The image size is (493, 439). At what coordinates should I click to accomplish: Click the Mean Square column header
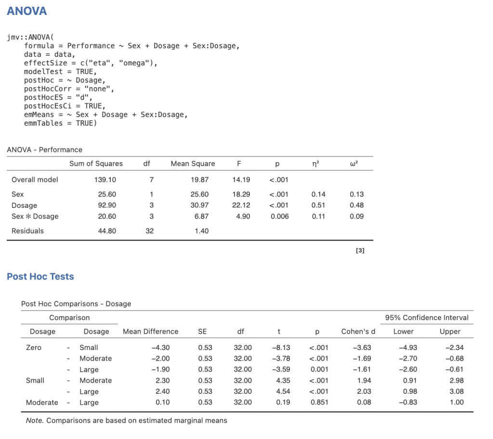(x=193, y=164)
